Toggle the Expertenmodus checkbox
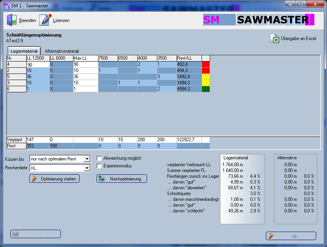 (x=99, y=166)
